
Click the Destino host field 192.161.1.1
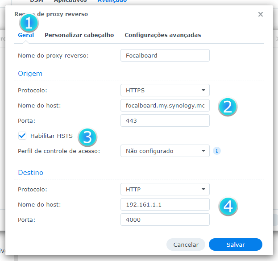click(x=165, y=204)
